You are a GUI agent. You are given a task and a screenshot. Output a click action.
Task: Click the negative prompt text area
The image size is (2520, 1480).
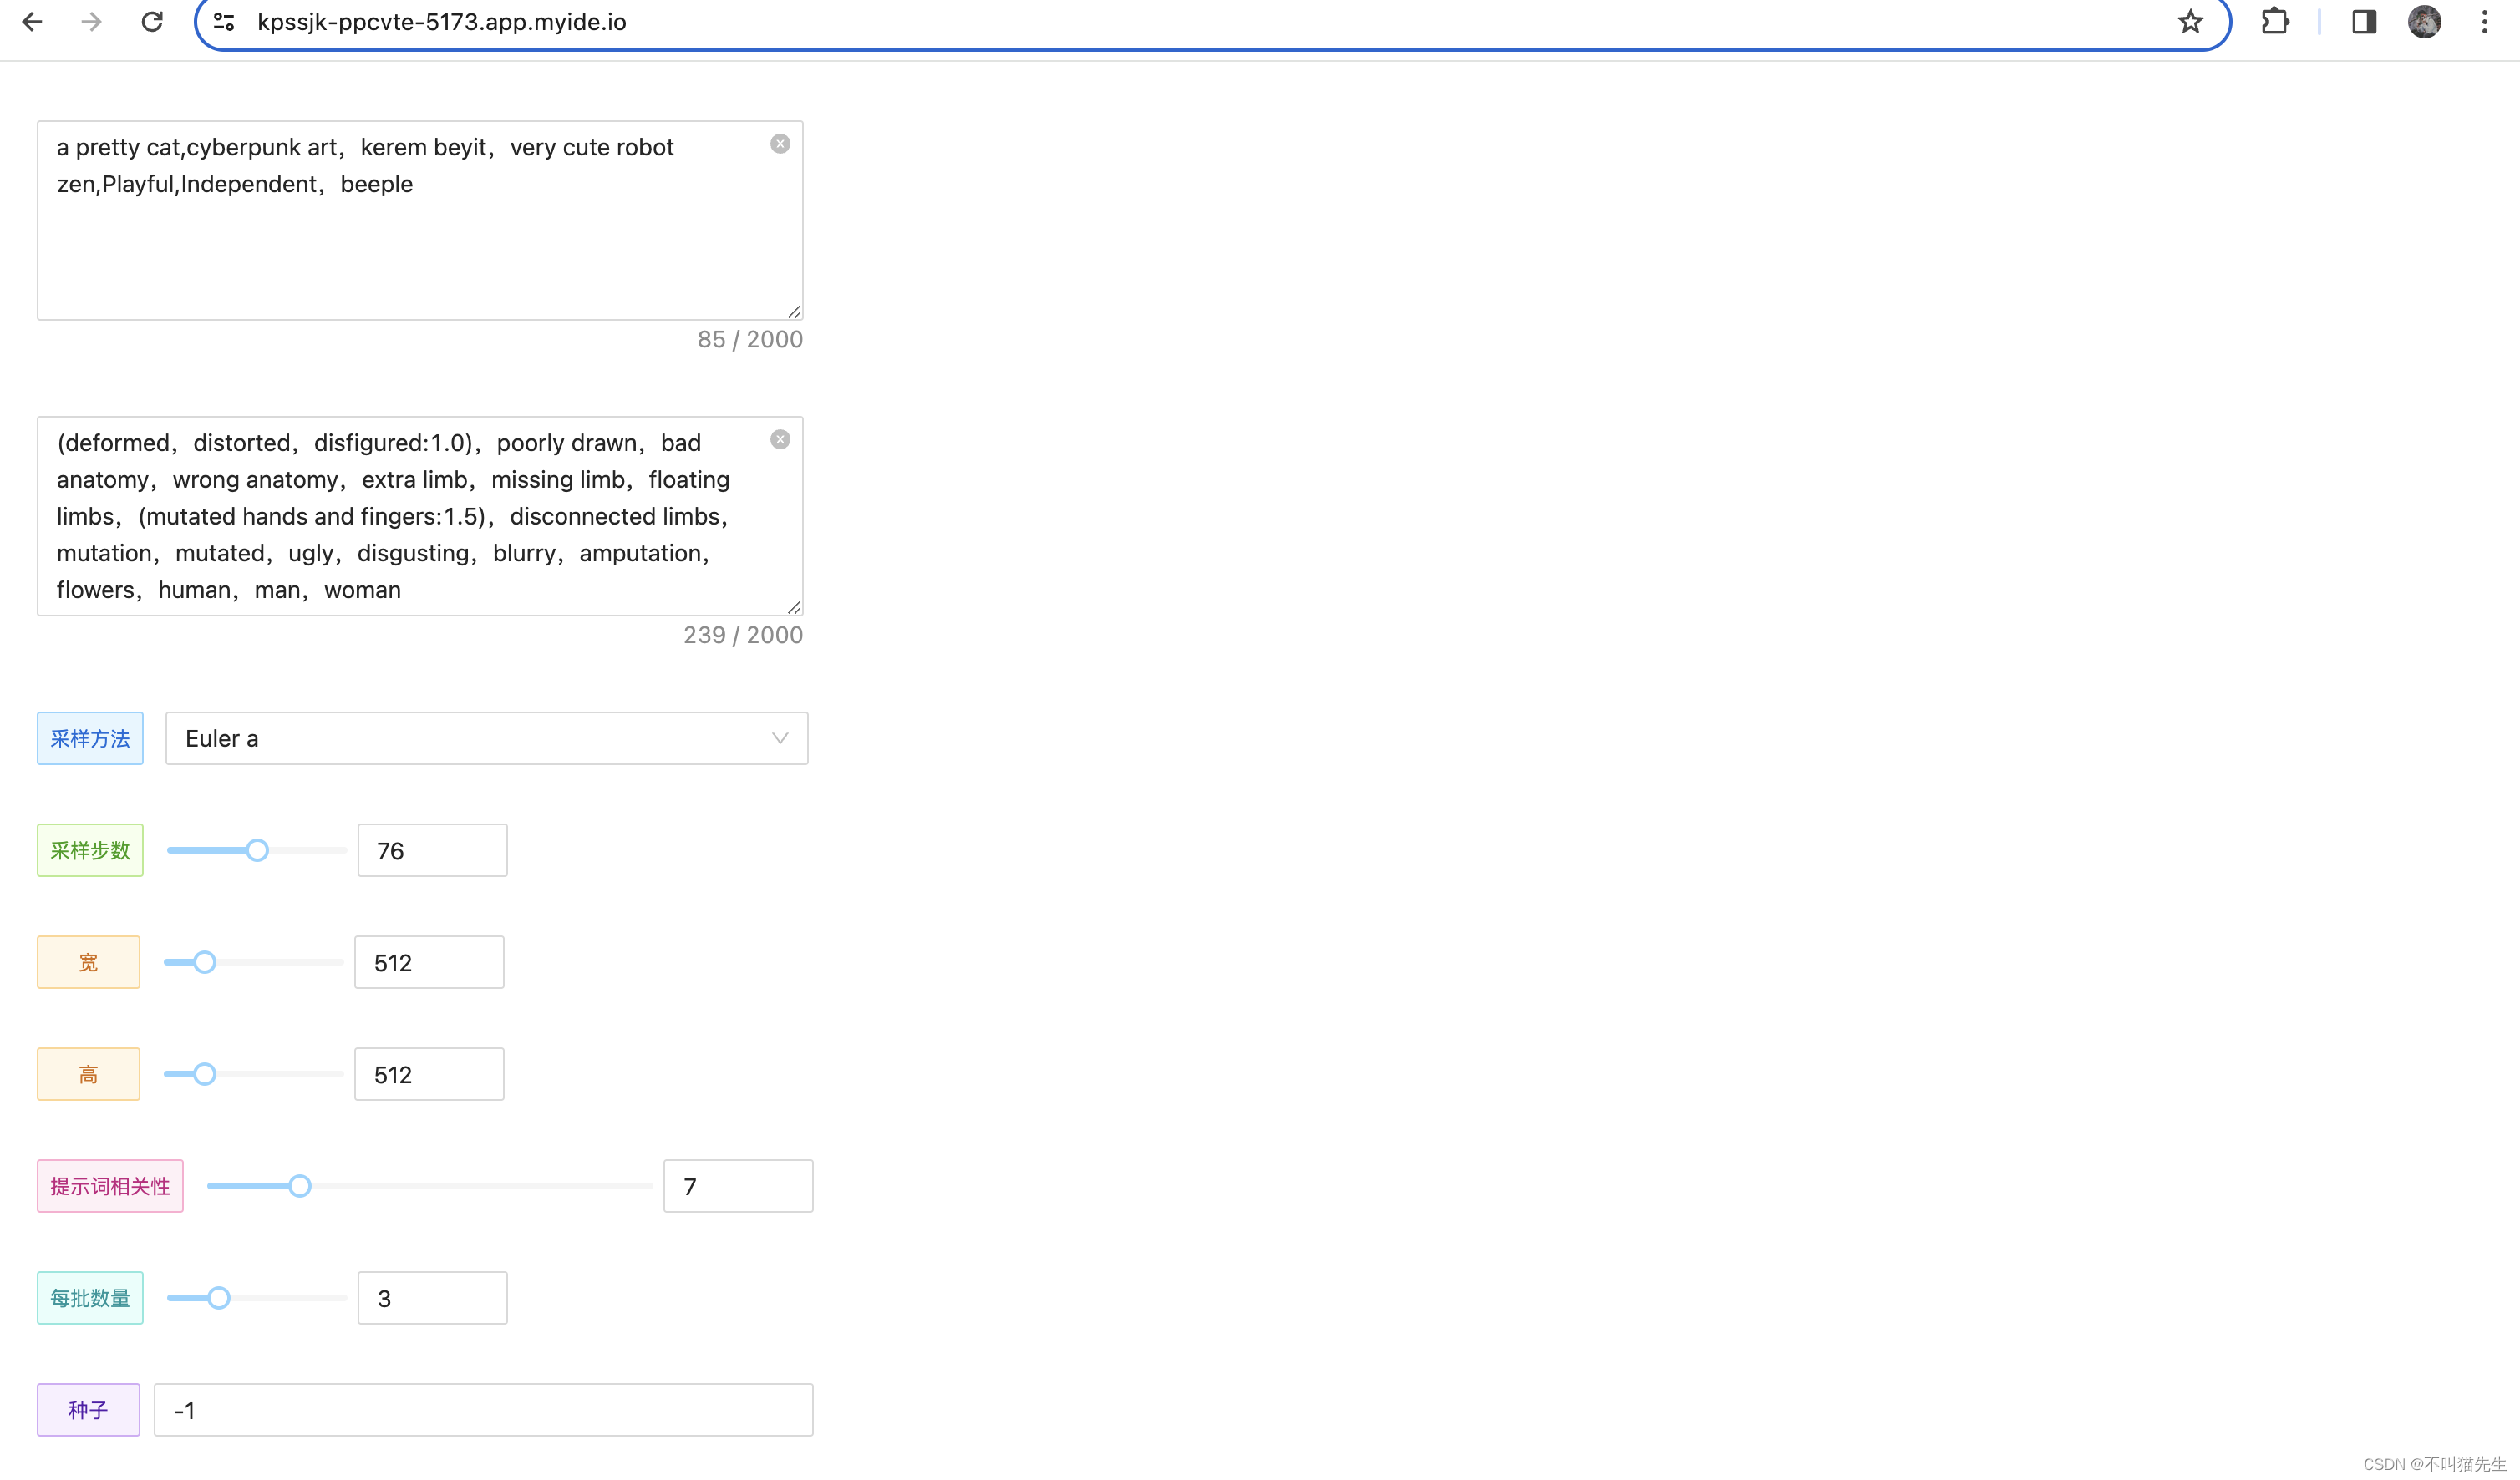pyautogui.click(x=419, y=514)
